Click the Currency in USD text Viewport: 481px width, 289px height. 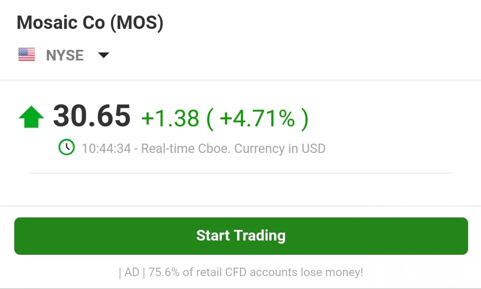pos(280,148)
